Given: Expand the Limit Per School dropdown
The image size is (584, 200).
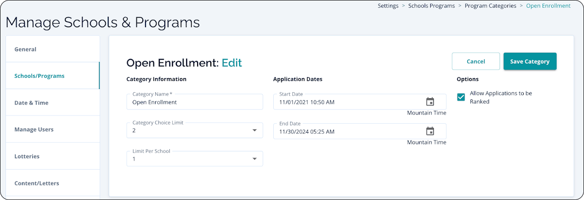Looking at the screenshot, I should (x=254, y=159).
